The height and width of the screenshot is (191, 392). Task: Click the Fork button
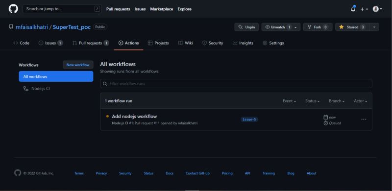tap(318, 27)
